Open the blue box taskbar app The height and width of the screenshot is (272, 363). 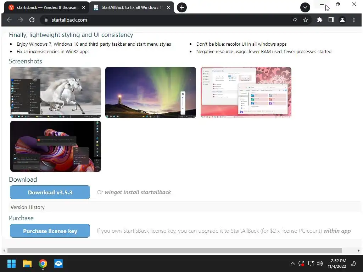coord(58,263)
